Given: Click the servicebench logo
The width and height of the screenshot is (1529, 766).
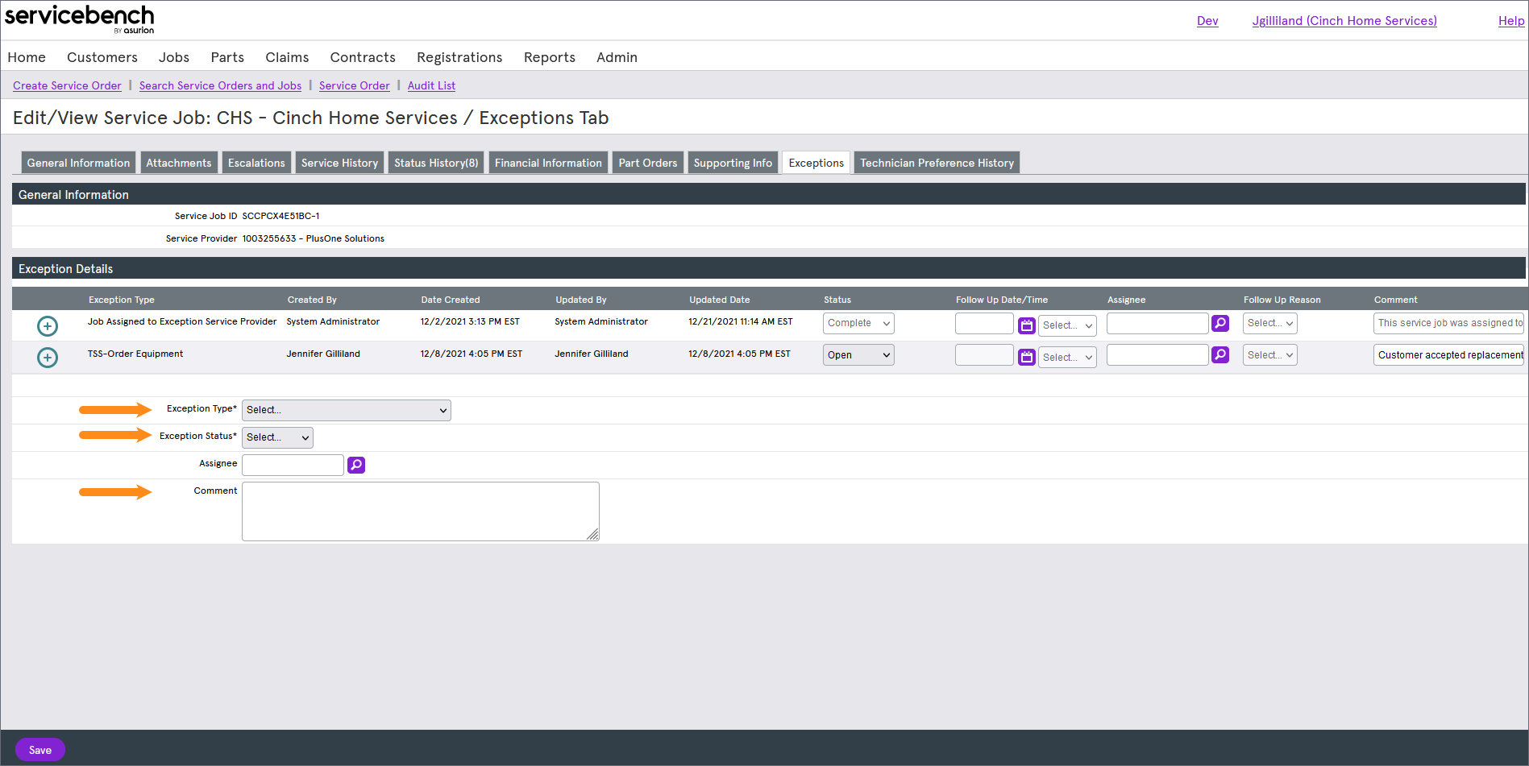Looking at the screenshot, I should click(80, 19).
